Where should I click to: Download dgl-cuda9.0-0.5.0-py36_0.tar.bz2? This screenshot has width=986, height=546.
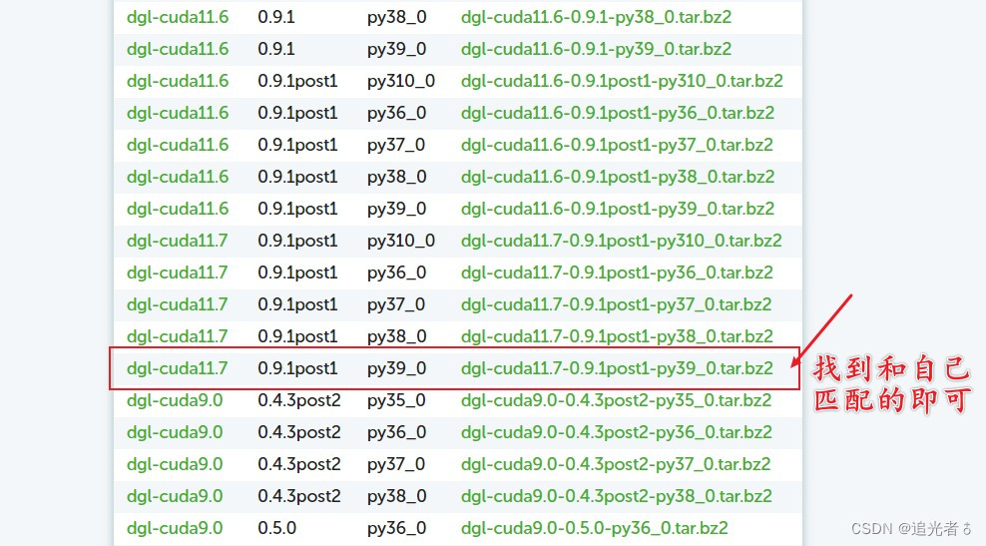(594, 528)
